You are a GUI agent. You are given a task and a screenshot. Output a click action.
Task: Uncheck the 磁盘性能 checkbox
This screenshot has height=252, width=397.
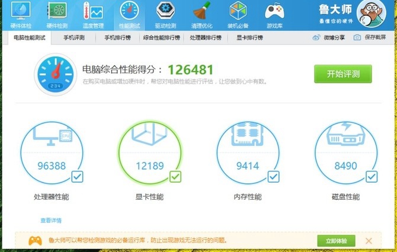pos(372,177)
